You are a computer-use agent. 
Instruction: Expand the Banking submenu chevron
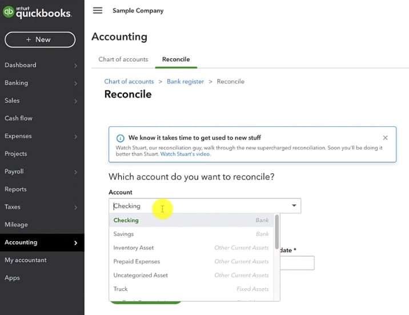(x=75, y=83)
